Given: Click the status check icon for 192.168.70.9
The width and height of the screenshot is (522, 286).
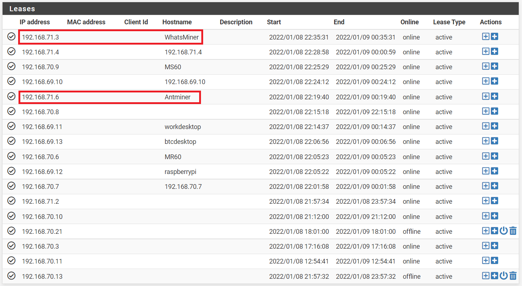Looking at the screenshot, I should [11, 66].
